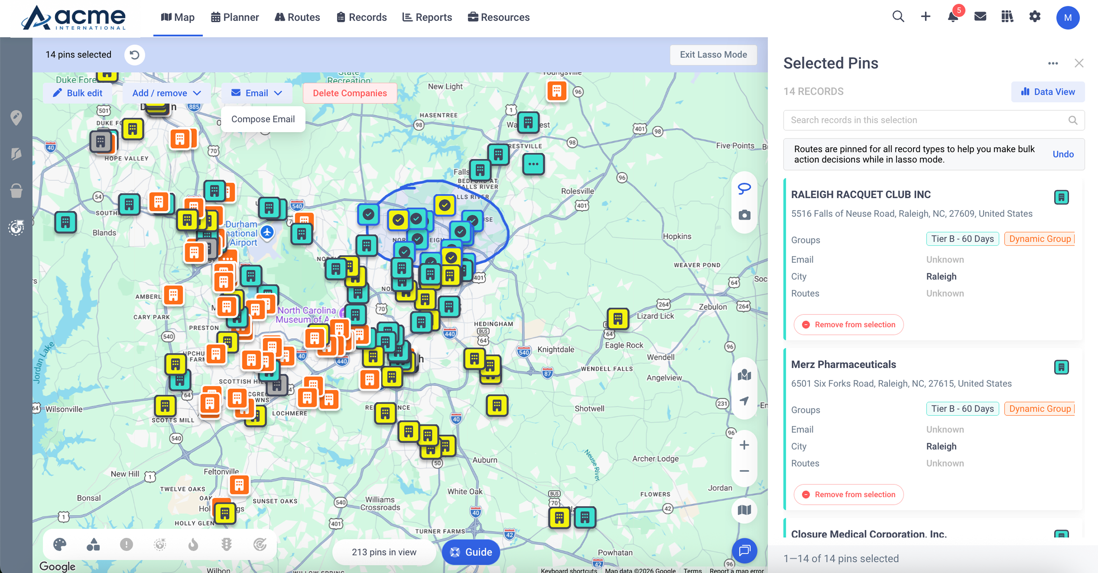This screenshot has height=573, width=1098.
Task: Click the Bulk edit button
Action: [x=77, y=93]
